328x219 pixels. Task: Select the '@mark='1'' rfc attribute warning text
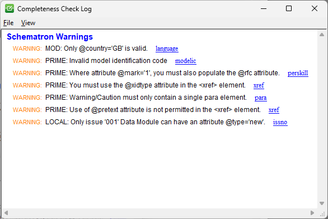tap(162, 73)
